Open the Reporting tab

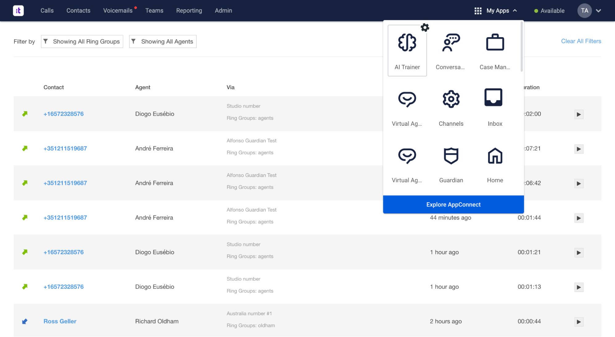tap(189, 10)
